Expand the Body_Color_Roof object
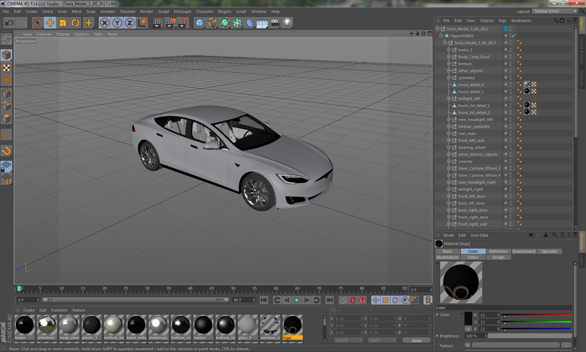Screen dimensions: 586x352 point(449,57)
